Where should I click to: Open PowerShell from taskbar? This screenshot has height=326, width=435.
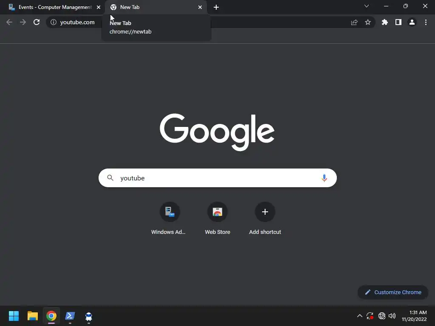coord(70,316)
